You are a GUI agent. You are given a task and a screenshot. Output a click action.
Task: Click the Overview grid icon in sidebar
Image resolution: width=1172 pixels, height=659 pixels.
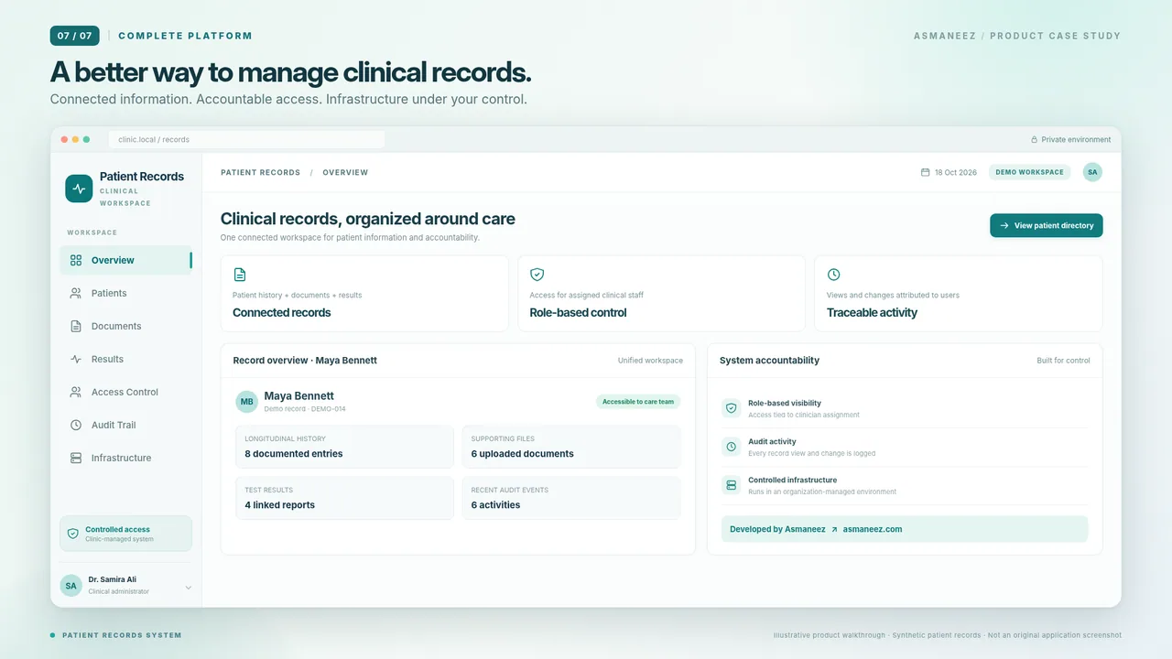(x=76, y=260)
